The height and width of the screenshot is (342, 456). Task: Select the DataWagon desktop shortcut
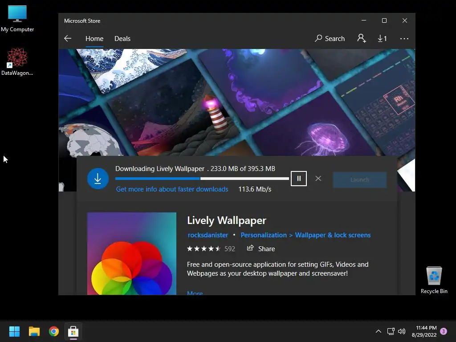pyautogui.click(x=17, y=61)
